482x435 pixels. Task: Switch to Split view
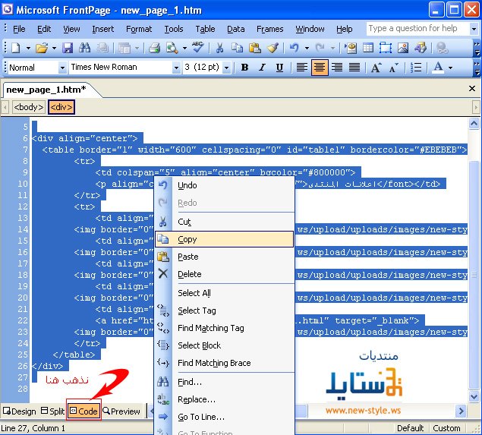[x=52, y=411]
